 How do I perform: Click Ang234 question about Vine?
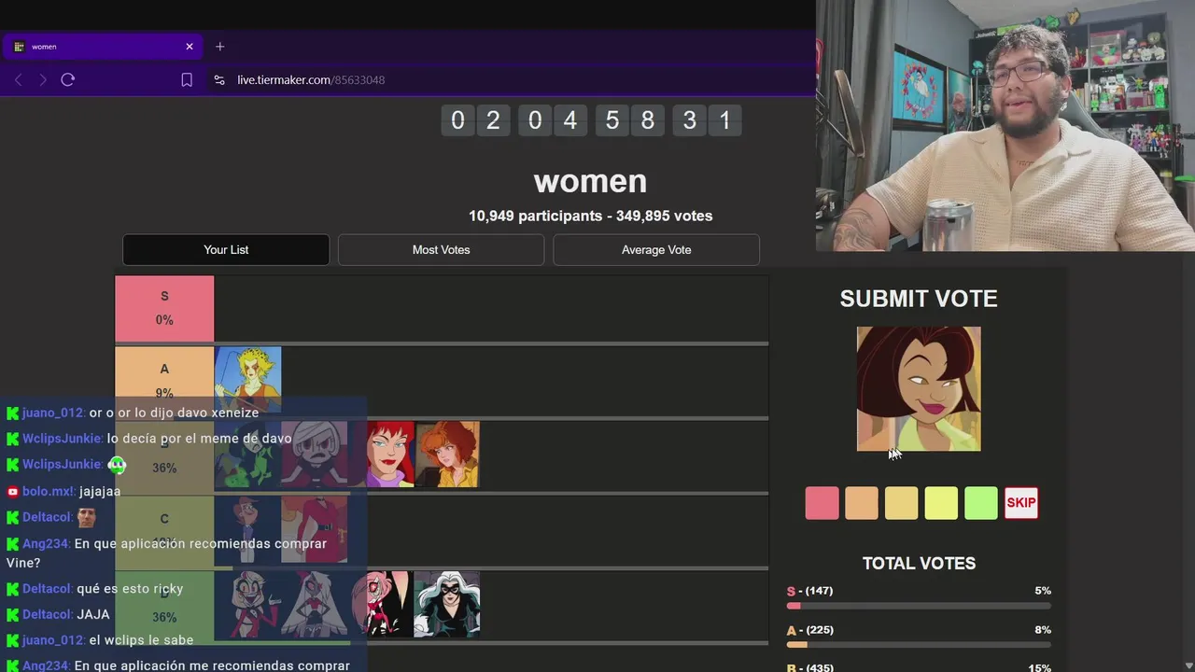pyautogui.click(x=168, y=553)
